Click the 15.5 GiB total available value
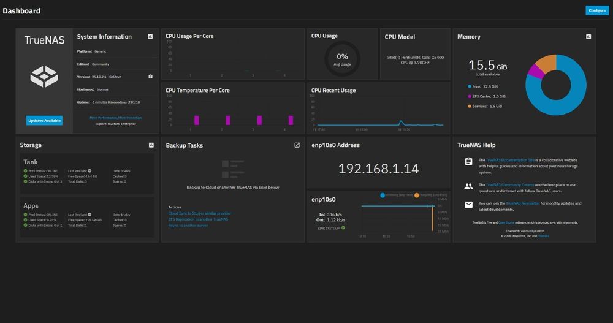This screenshot has height=323, width=613. coord(487,65)
